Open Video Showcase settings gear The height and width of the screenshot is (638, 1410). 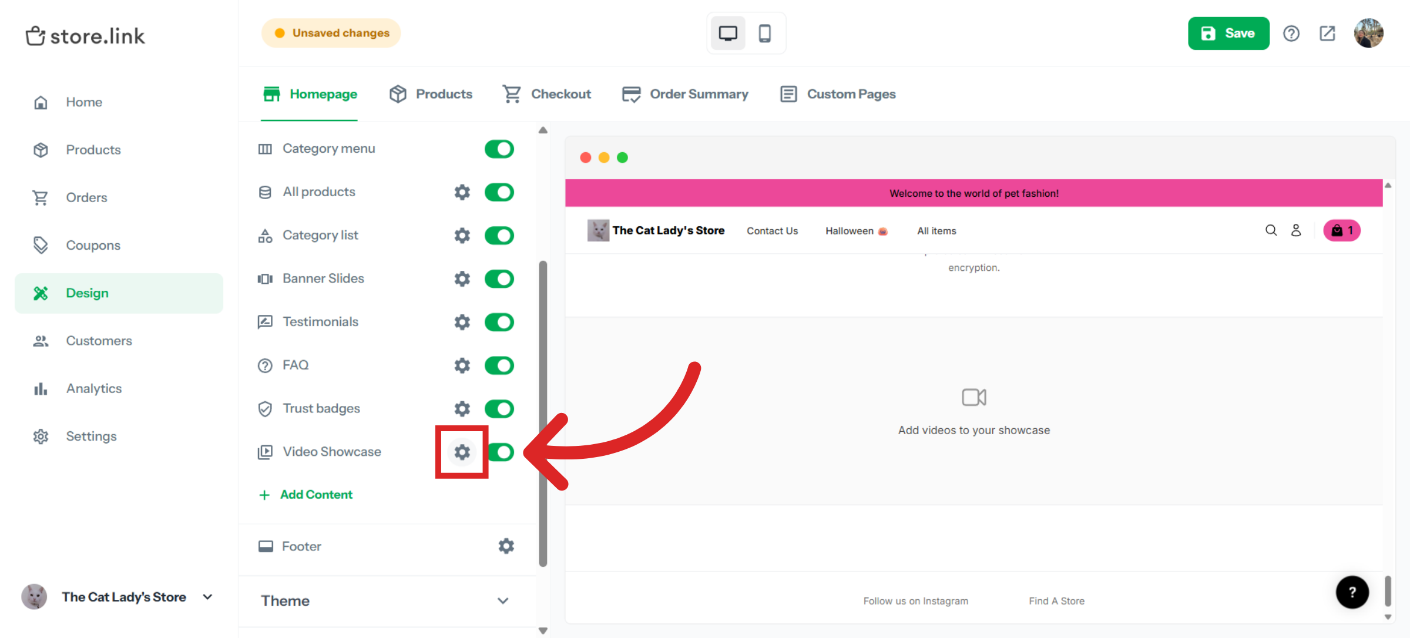coord(462,452)
